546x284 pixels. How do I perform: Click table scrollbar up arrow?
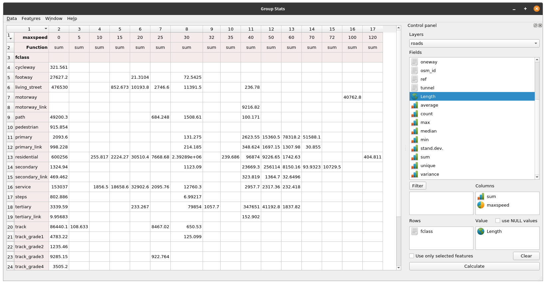click(399, 28)
